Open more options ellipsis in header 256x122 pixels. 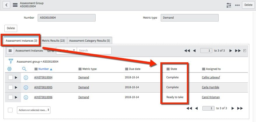click(x=237, y=5)
